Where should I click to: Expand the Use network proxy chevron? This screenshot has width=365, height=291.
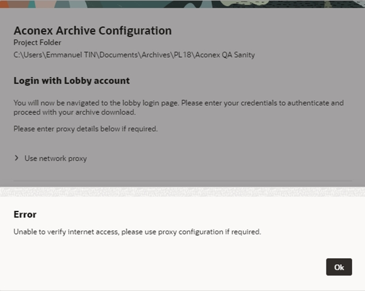tap(17, 158)
